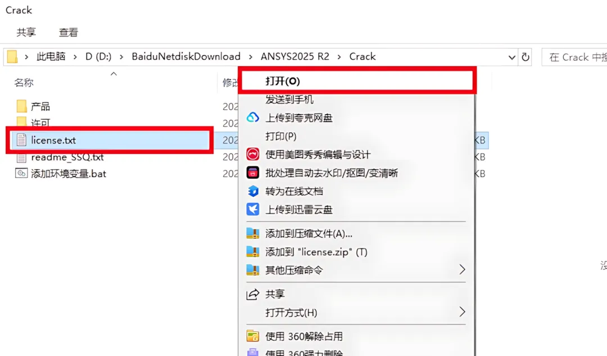Click the Meitu Xiuxiu red icon
607x356 pixels.
[x=253, y=154]
